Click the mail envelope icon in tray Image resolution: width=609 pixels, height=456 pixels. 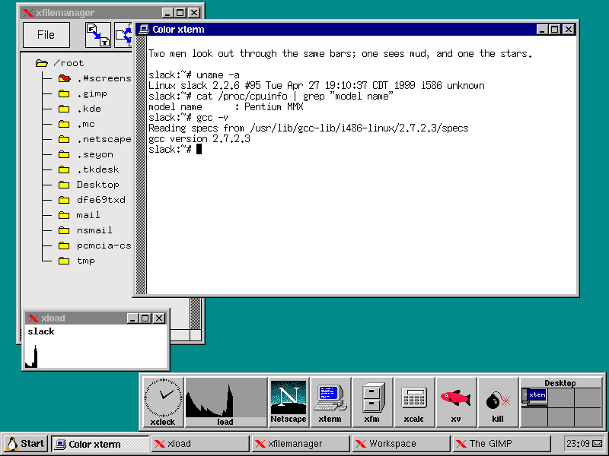[597, 443]
